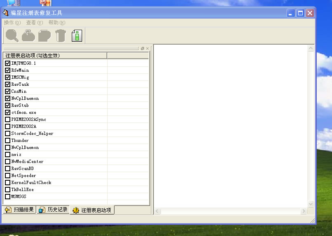Image resolution: width=332 pixels, height=236 pixels.
Task: Enable the nwiz startup checkbox
Action: click(x=7, y=154)
